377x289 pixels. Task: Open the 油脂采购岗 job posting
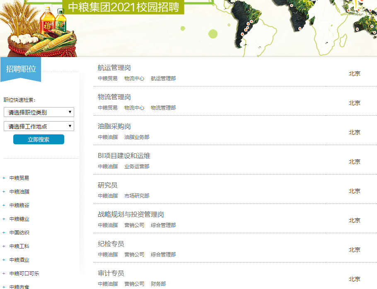click(114, 127)
